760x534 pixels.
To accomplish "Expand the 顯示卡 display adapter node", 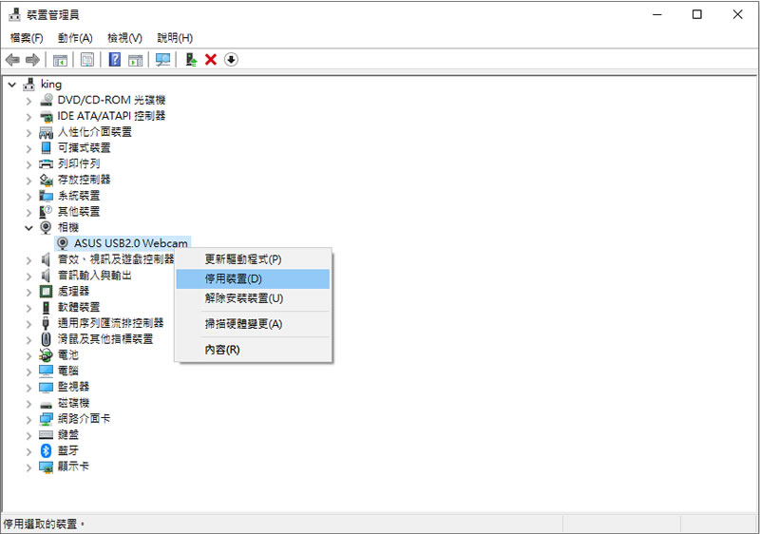I will coord(28,467).
